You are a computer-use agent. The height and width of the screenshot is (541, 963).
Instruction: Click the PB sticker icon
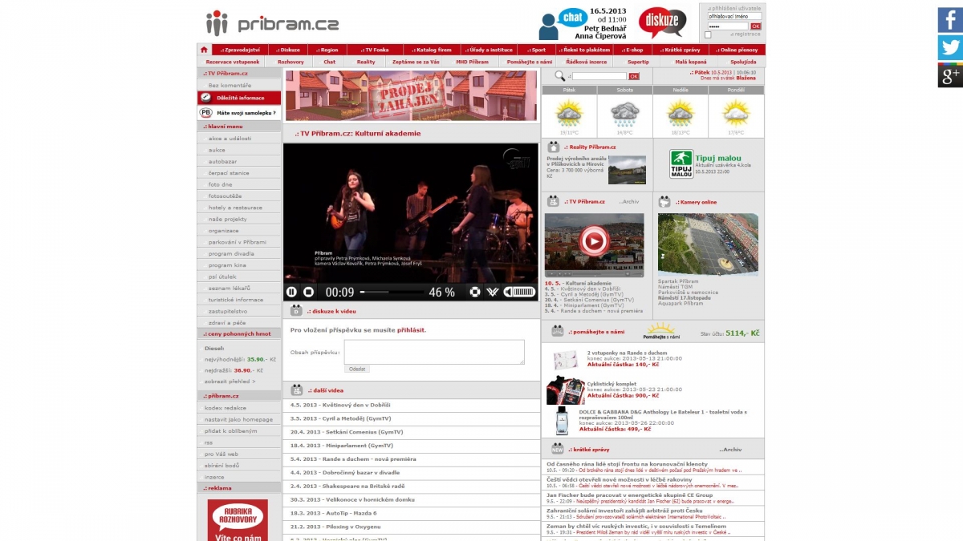coord(206,113)
